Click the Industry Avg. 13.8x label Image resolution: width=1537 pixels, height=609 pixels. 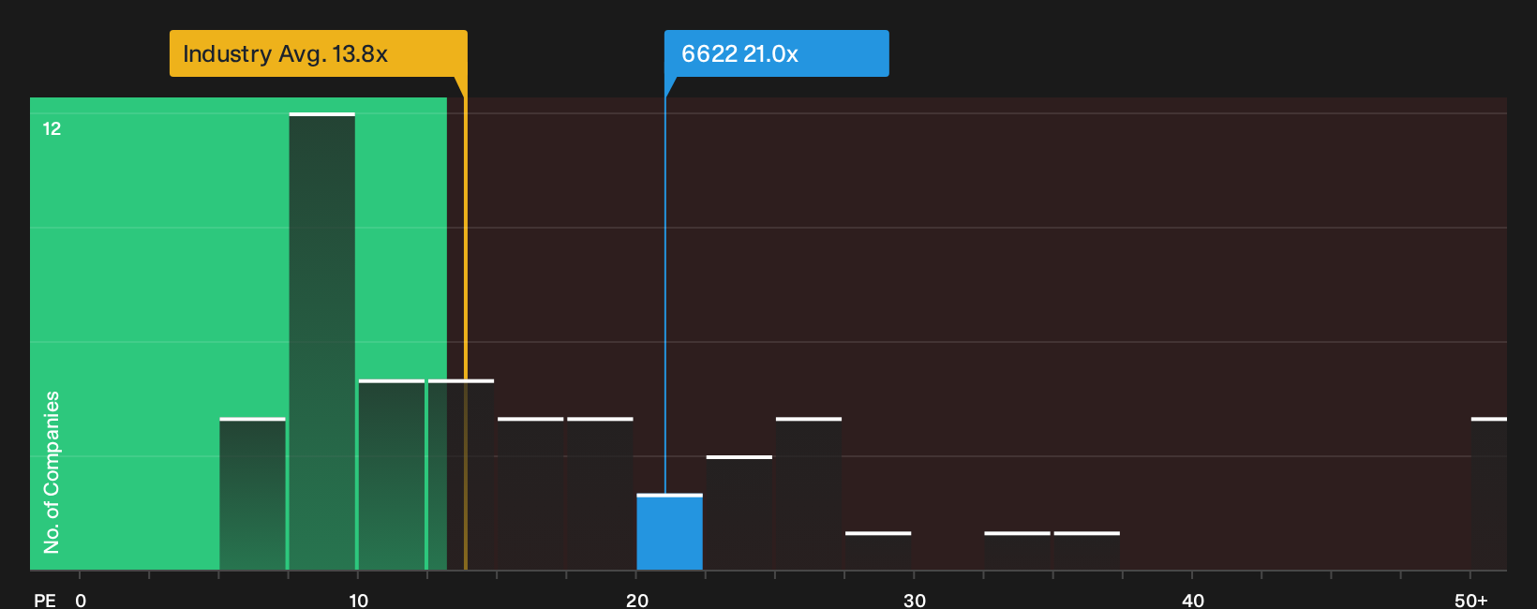(x=318, y=53)
